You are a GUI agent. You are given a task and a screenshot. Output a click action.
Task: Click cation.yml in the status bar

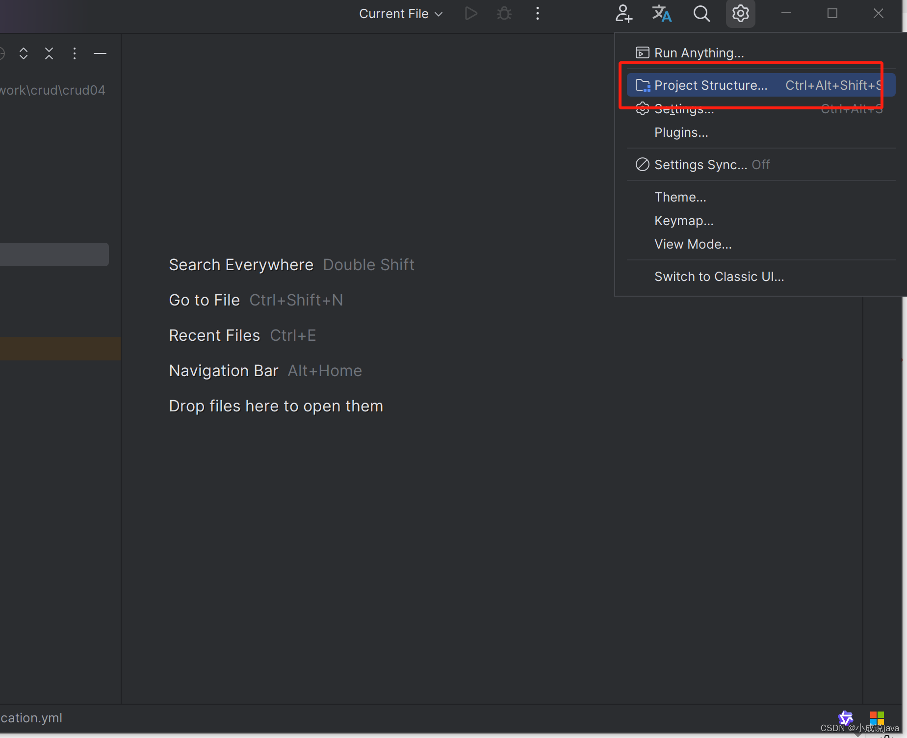31,717
